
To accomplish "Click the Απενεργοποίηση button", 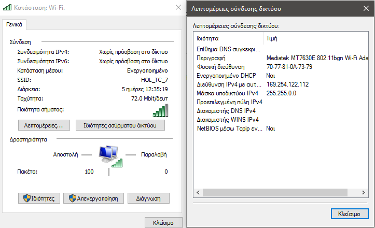I will click(93, 198).
